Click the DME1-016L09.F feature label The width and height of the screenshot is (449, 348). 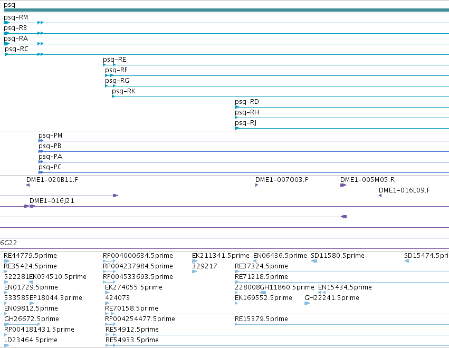pyautogui.click(x=404, y=190)
